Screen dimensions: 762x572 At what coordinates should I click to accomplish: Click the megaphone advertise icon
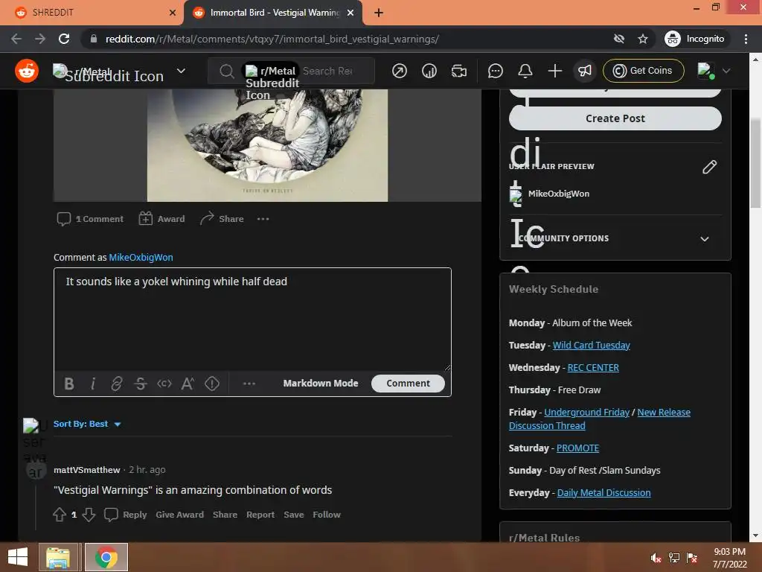[x=585, y=71]
